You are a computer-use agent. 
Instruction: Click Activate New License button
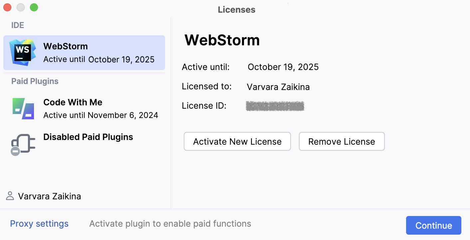coord(237,141)
